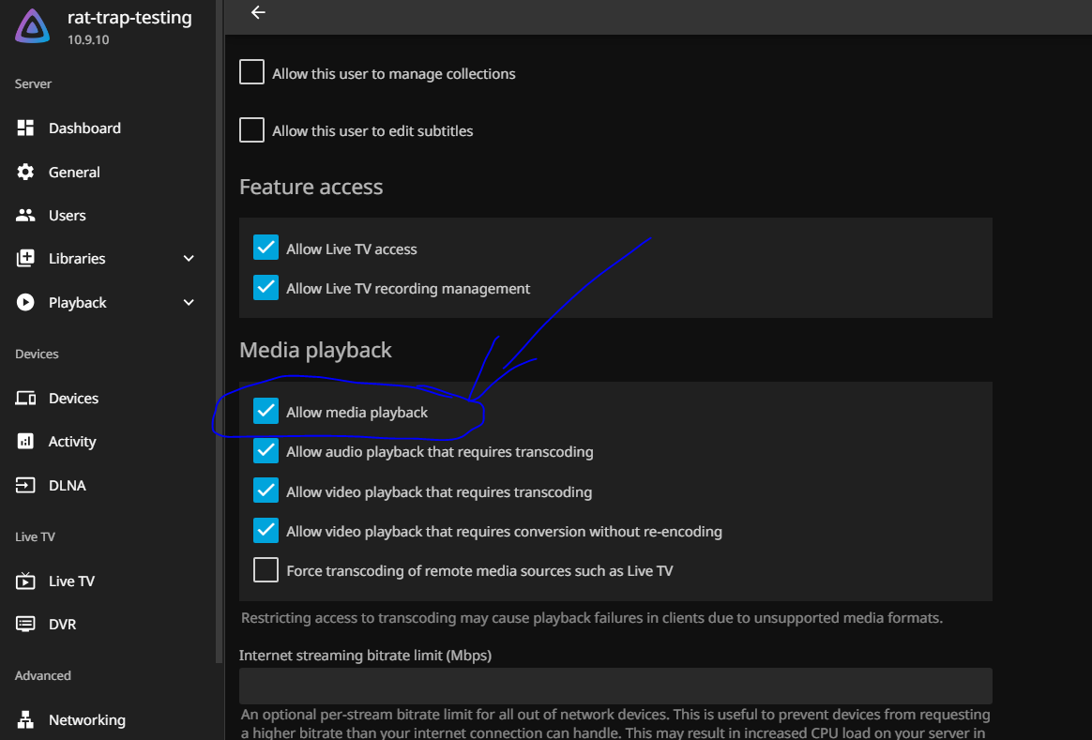Disable Allow Live TV access

(266, 249)
